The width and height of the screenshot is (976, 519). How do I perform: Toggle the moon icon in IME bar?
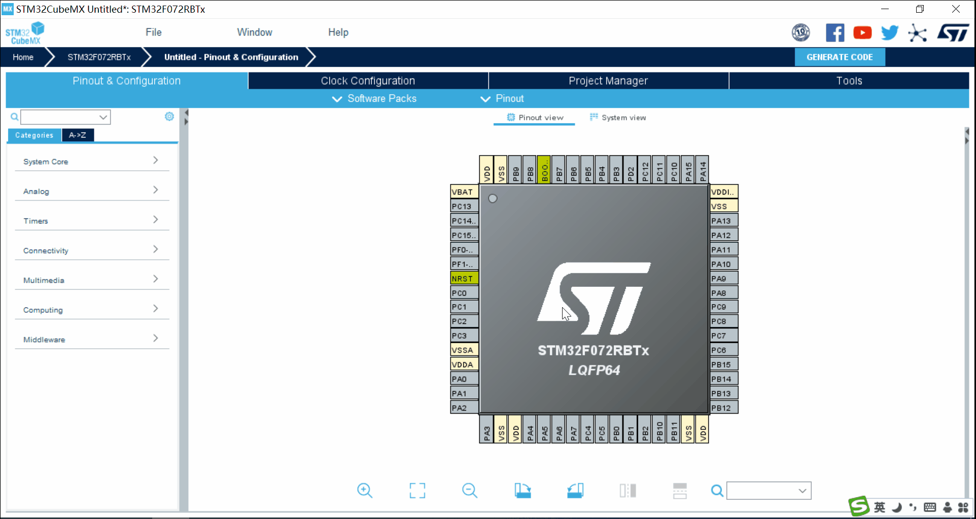pos(897,507)
